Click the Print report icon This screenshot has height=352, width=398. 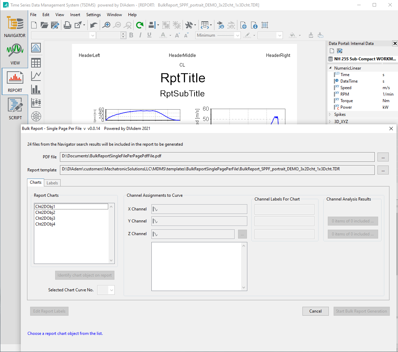(x=67, y=25)
